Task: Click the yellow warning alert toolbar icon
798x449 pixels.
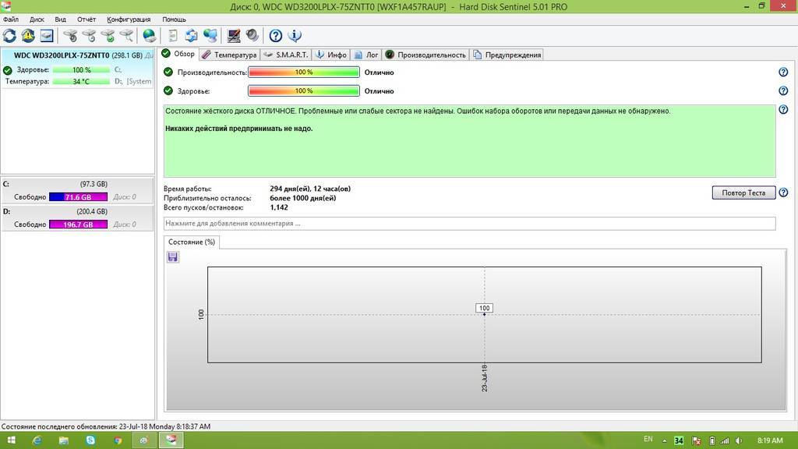Action: [28, 36]
